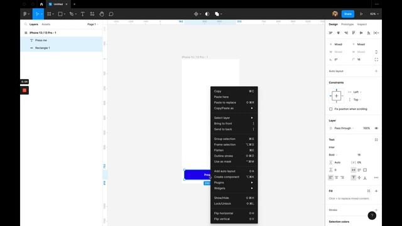Align right icon in Design panel

(346, 33)
